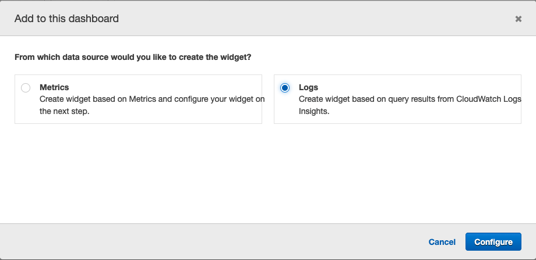Click the bold Metrics option label

pyautogui.click(x=54, y=87)
